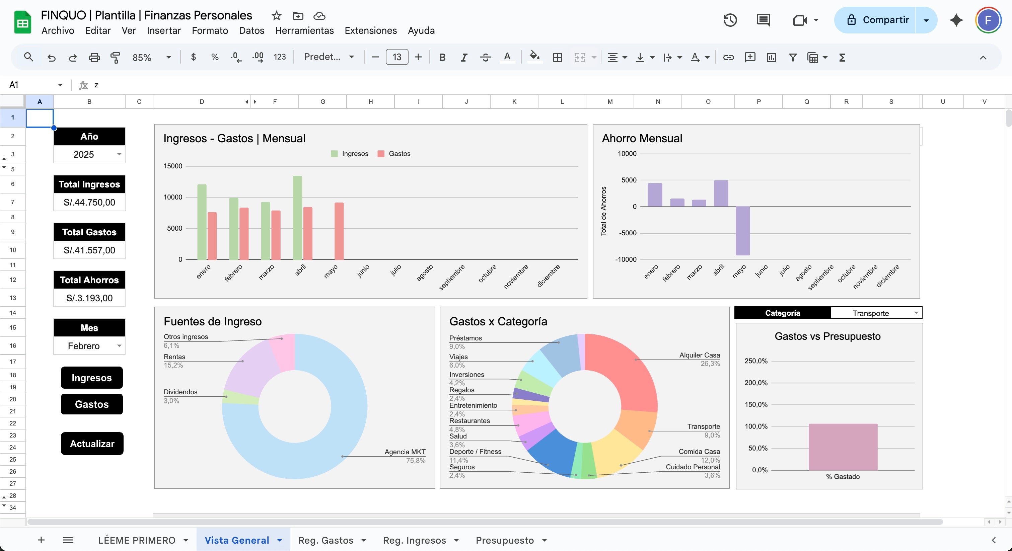1012x551 pixels.
Task: Open the Mes Febrero dropdown
Action: tap(119, 346)
